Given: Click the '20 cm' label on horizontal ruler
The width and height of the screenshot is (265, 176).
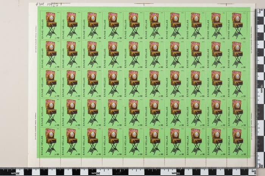Looking at the screenshot, I should (96, 173).
